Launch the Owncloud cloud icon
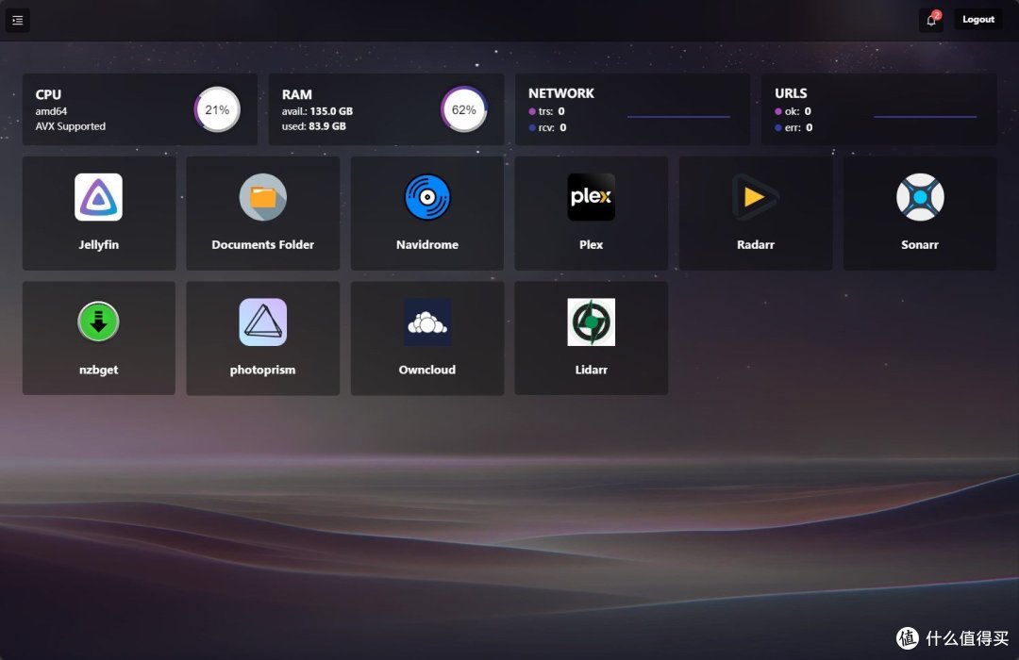Viewport: 1019px width, 660px height. coord(427,322)
